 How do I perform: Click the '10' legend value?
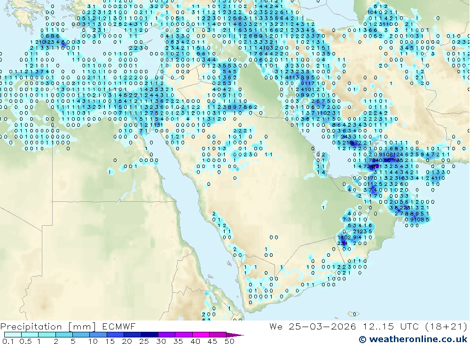pyautogui.click(x=93, y=341)
